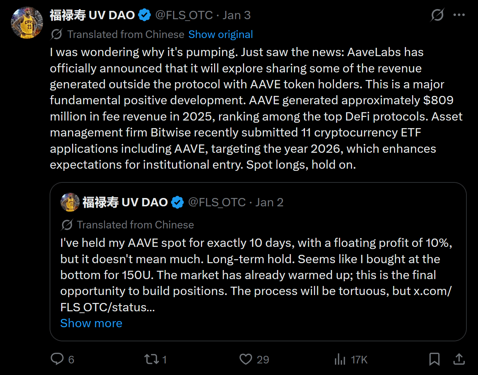Open the quoted tweet body text
The image size is (478, 375).
(253, 275)
